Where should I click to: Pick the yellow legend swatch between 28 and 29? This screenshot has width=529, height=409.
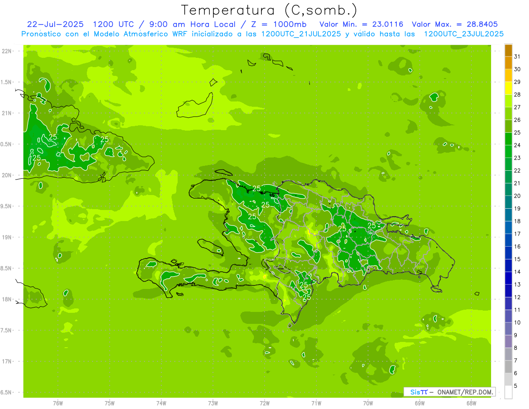tap(508, 88)
